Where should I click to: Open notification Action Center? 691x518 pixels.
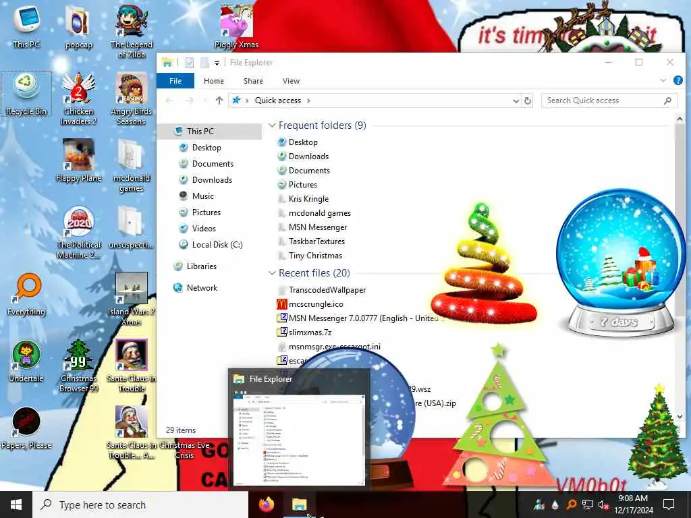tap(669, 505)
